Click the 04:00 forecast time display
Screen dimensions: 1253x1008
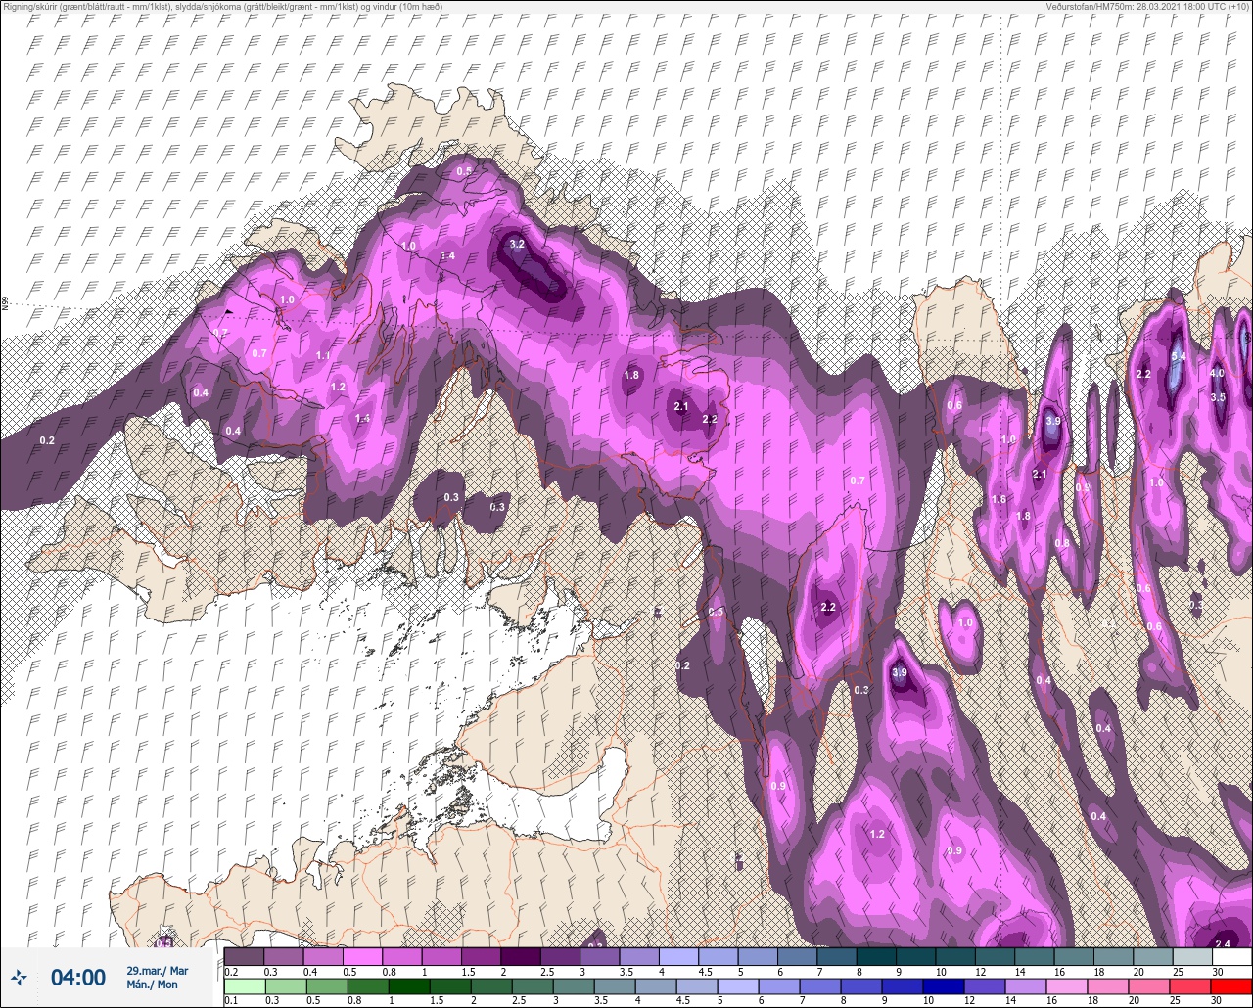coord(78,978)
